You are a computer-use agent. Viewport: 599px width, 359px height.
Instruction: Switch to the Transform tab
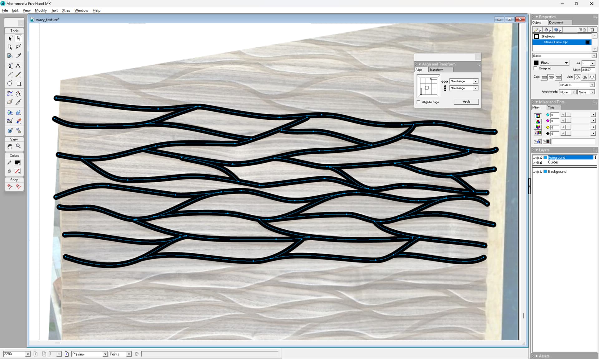pos(436,70)
